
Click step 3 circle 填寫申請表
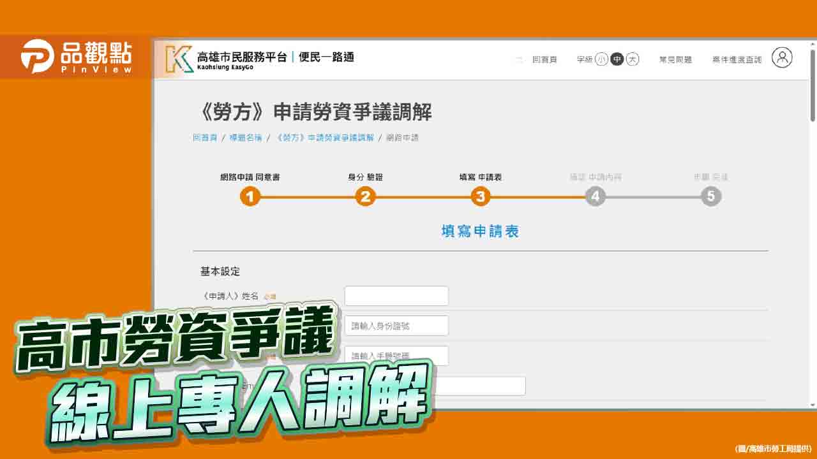tap(481, 196)
